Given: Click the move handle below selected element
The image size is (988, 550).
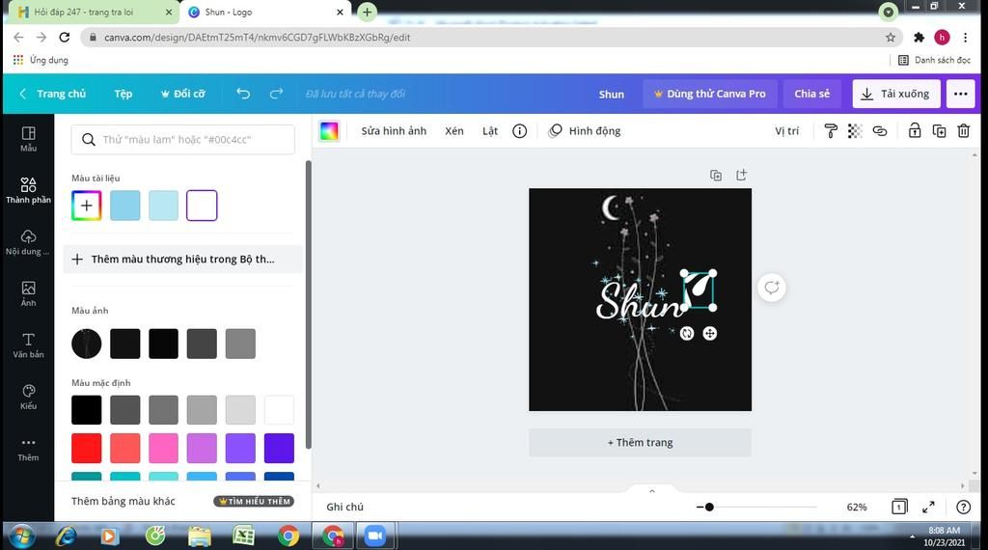Looking at the screenshot, I should tap(709, 333).
